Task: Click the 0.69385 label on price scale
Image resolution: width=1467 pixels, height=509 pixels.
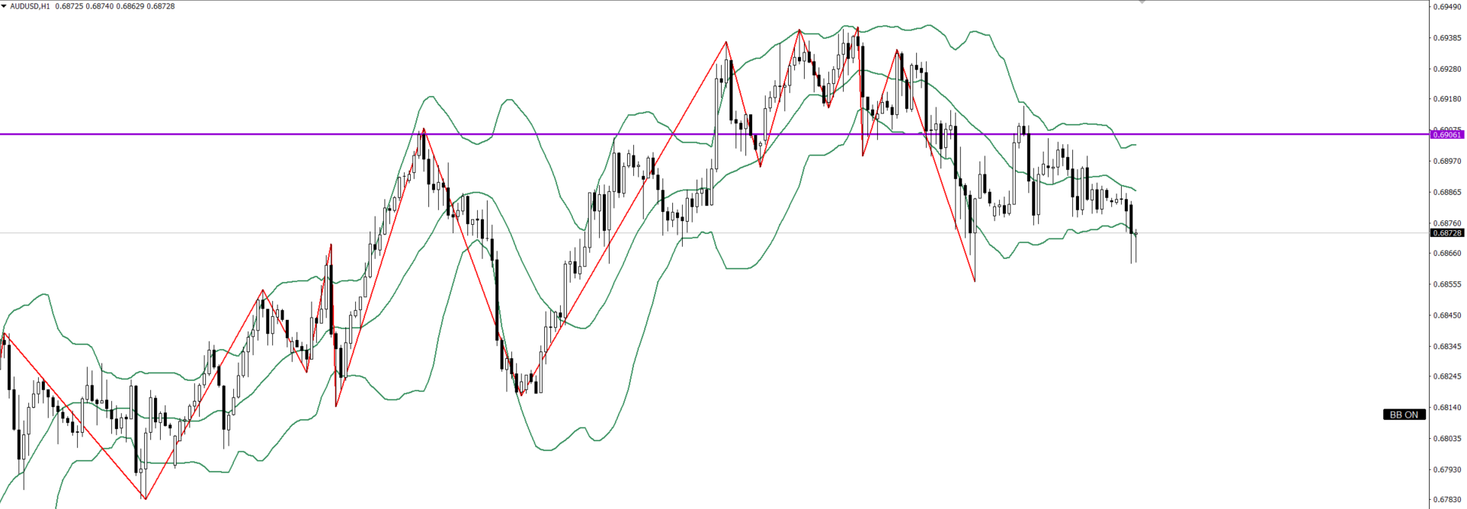Action: pyautogui.click(x=1446, y=37)
